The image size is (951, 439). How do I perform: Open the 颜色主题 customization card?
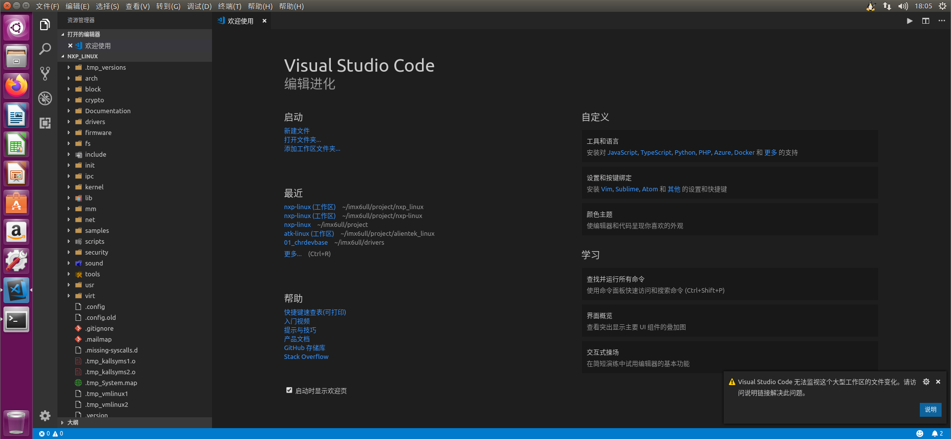coord(730,219)
